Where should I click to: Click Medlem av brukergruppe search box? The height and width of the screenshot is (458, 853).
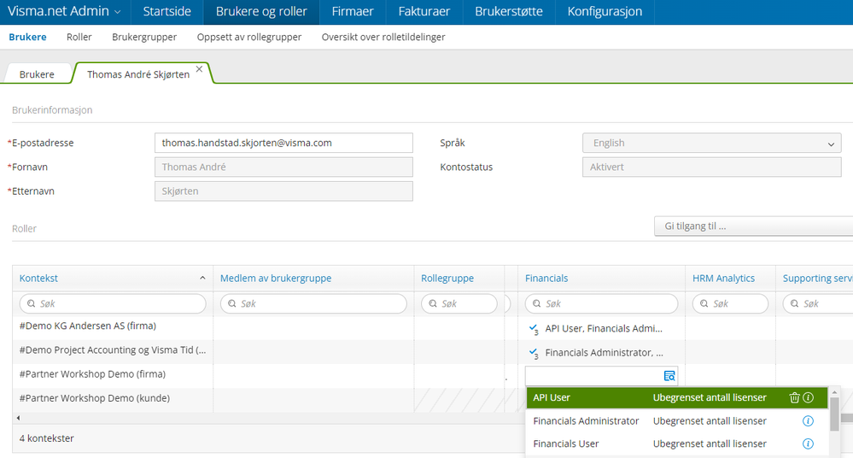(313, 304)
